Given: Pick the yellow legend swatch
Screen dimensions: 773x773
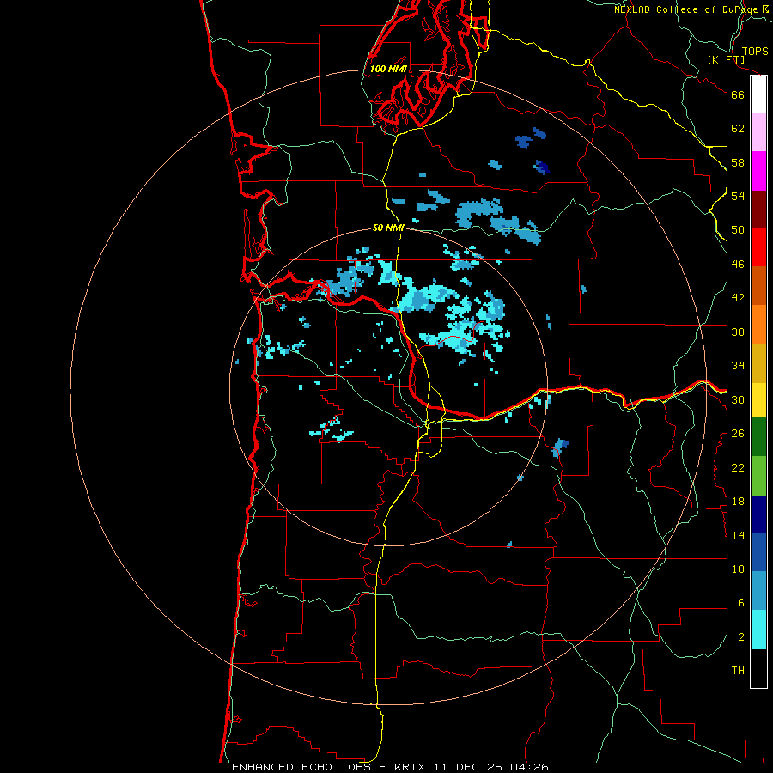Looking at the screenshot, I should pos(758,400).
